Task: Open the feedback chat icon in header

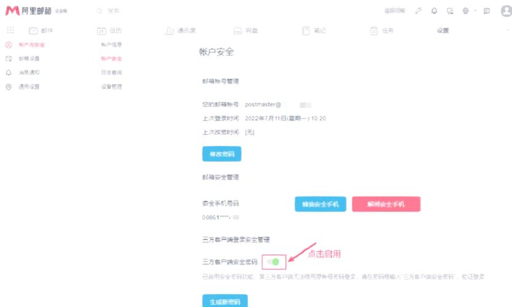Action: click(487, 11)
